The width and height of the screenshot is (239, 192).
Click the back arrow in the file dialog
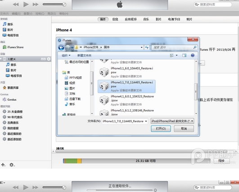pyautogui.click(x=61, y=48)
